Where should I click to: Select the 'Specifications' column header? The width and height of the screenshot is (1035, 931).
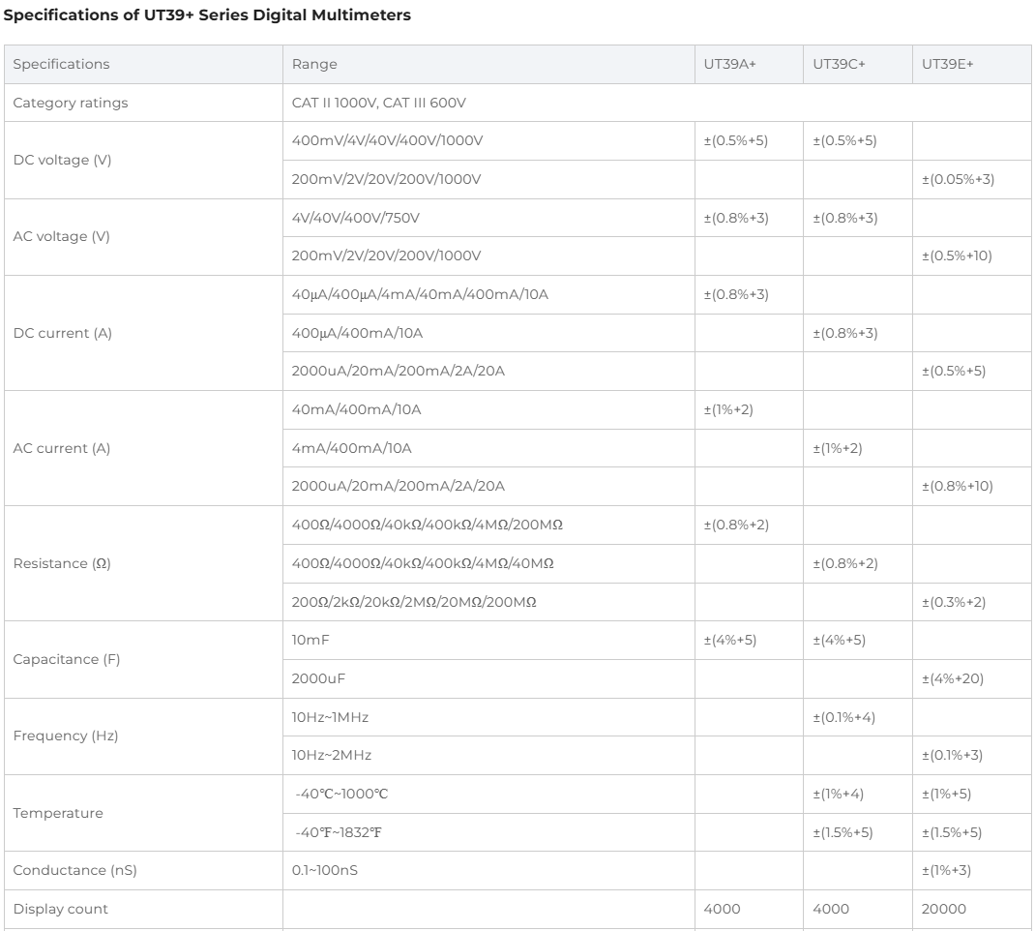[x=143, y=64]
